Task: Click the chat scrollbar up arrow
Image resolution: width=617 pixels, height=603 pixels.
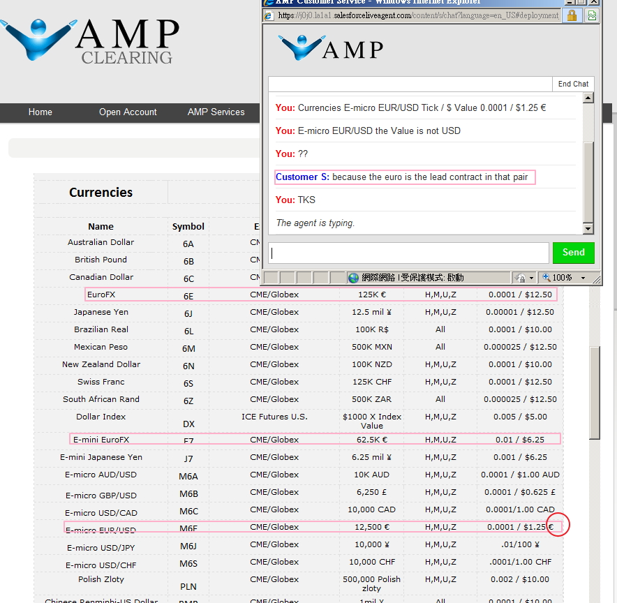Action: pyautogui.click(x=588, y=98)
